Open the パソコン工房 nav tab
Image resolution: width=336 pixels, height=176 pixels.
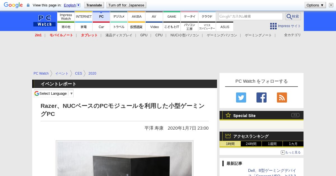coord(190,27)
